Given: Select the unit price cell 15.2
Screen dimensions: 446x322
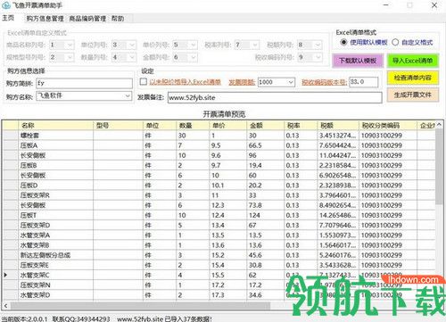Looking at the screenshot, I should pyautogui.click(x=228, y=255).
